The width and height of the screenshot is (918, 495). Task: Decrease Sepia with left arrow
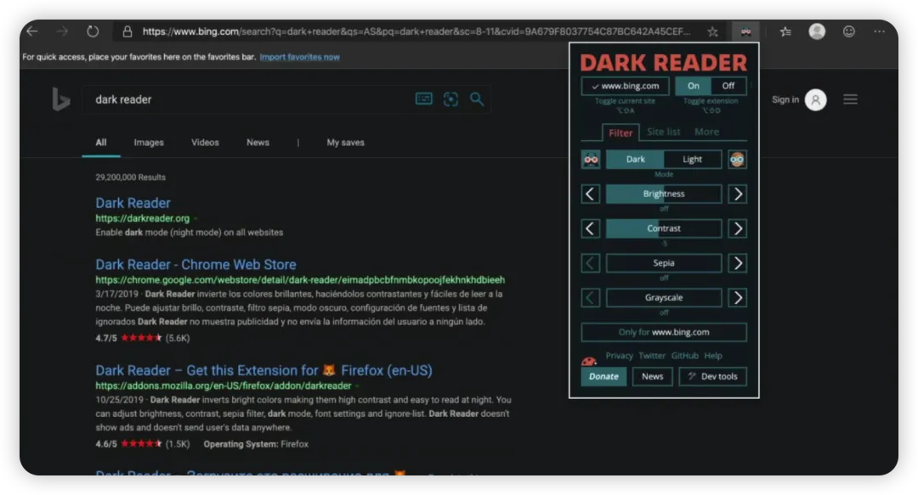point(590,263)
